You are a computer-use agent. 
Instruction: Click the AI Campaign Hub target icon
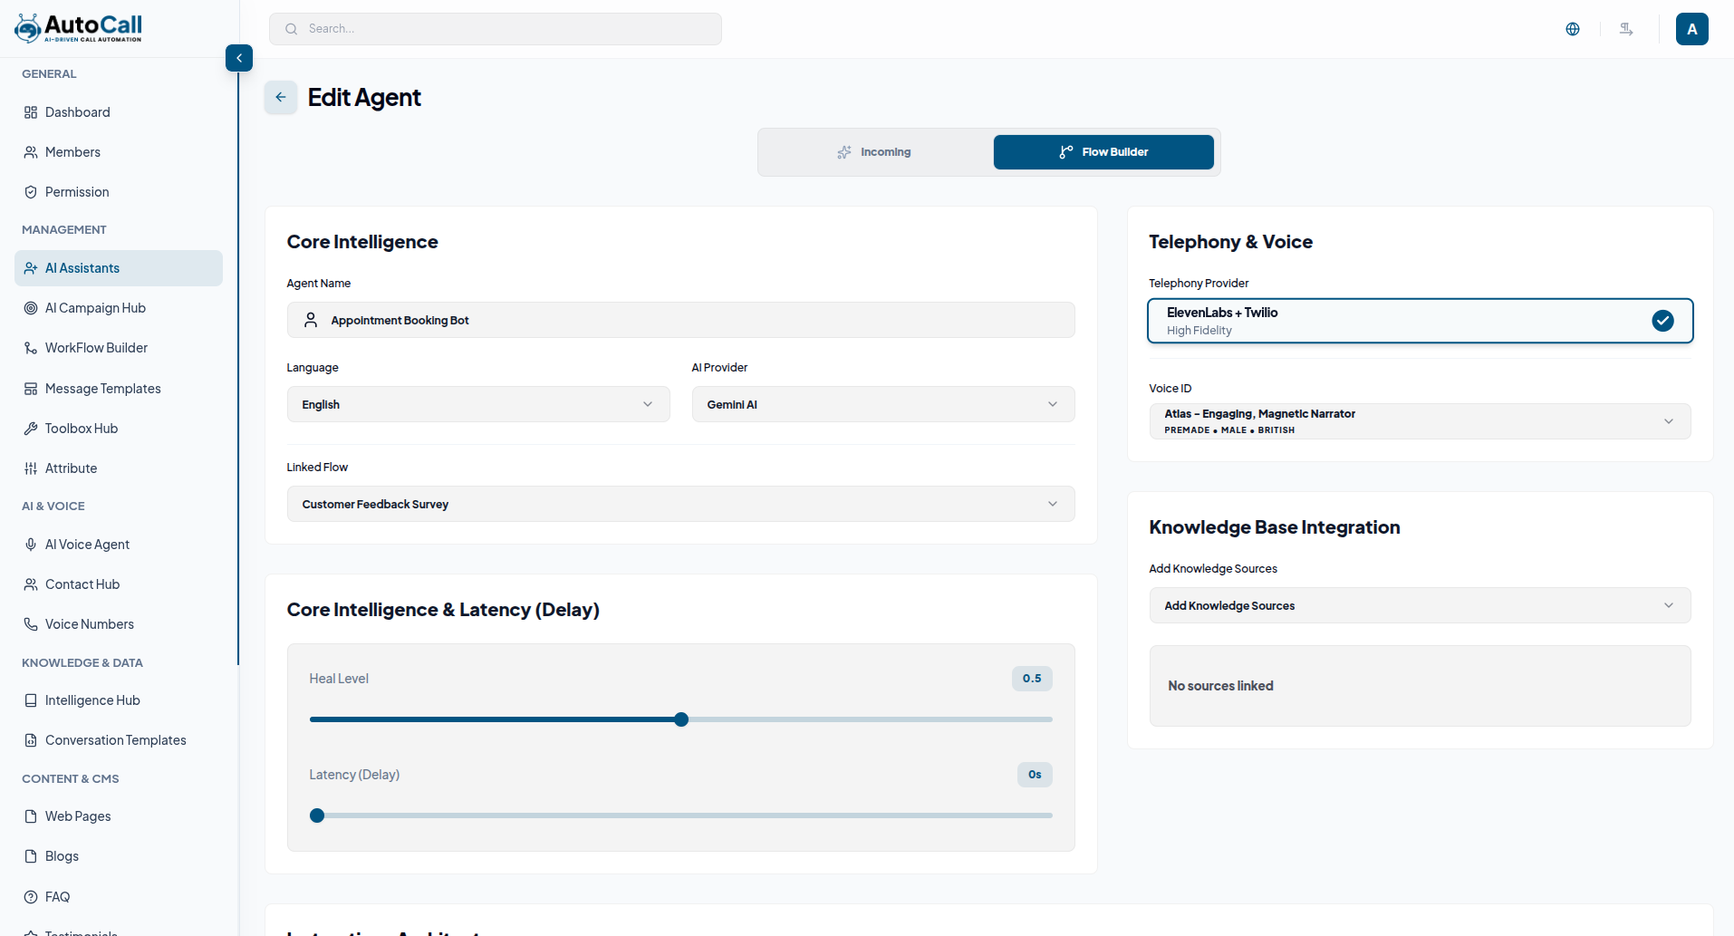tap(31, 308)
